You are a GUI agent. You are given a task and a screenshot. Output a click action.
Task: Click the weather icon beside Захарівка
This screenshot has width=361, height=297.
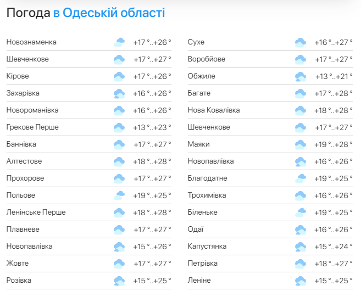(x=119, y=93)
